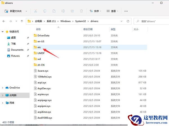Select the AcpiDev.sys file

[x=44, y=88]
